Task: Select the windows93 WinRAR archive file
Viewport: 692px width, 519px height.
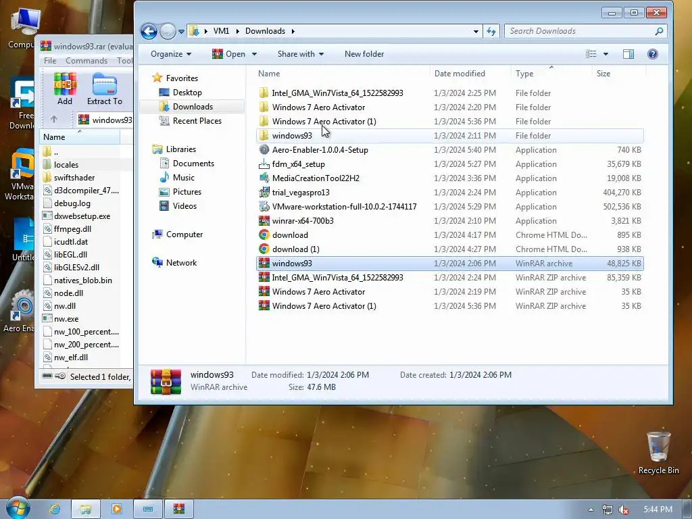Action: point(449,263)
